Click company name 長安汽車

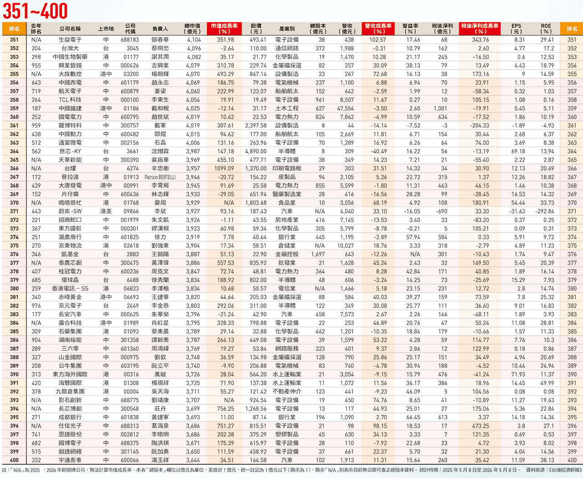(x=70, y=314)
